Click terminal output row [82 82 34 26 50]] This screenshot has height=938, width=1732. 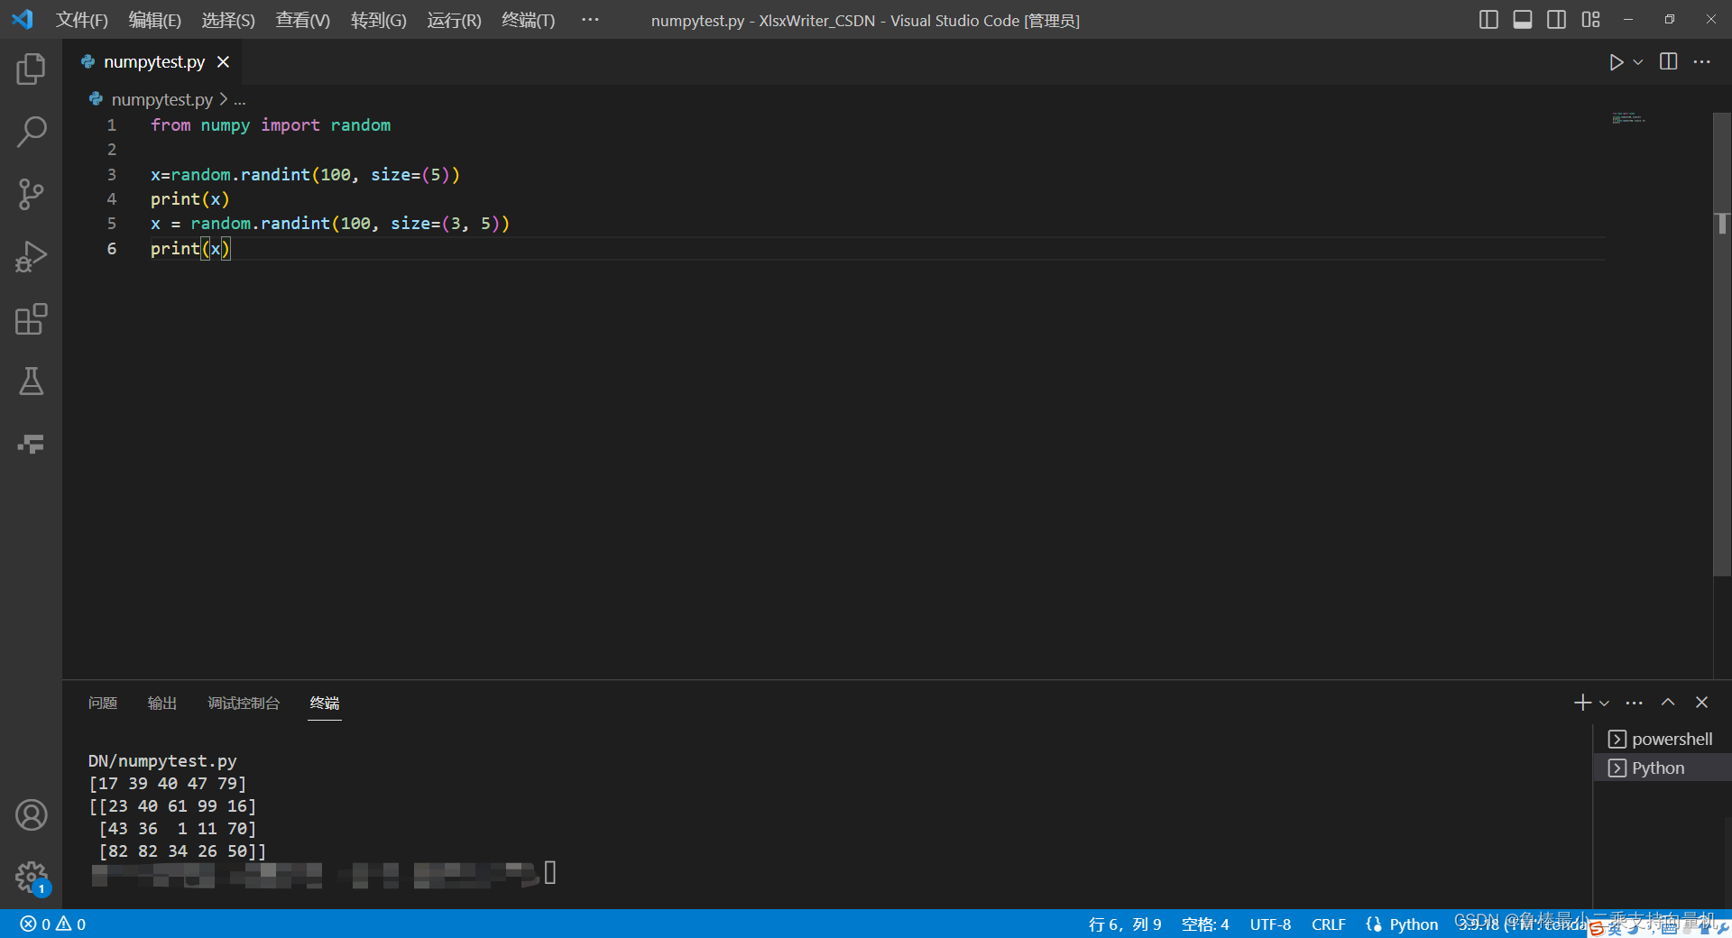[182, 851]
